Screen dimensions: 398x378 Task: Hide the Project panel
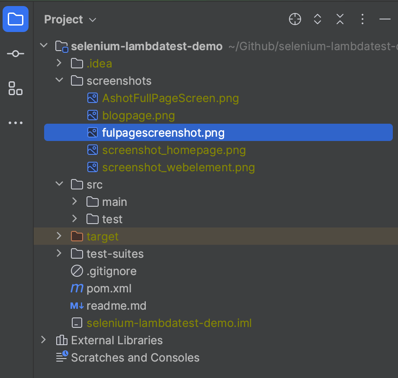385,19
